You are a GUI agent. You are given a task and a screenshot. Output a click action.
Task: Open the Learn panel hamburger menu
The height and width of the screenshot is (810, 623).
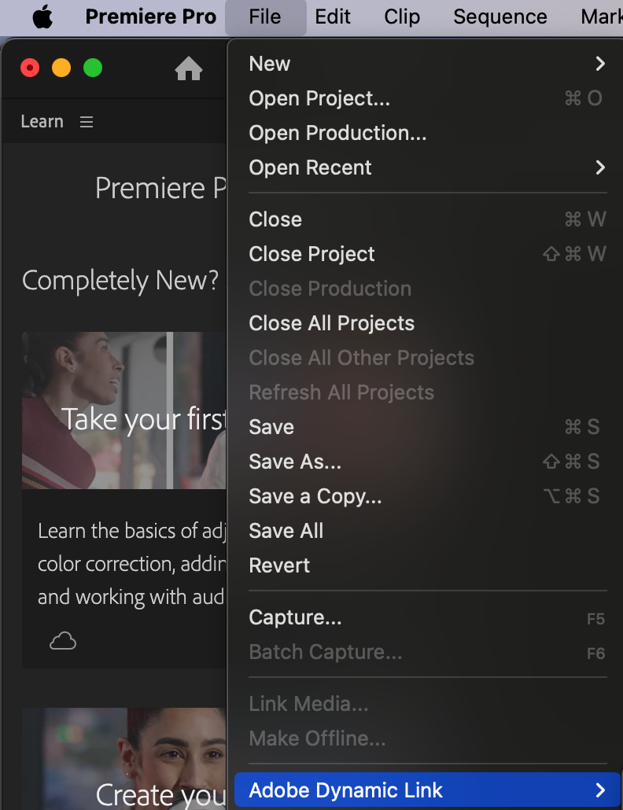point(87,122)
